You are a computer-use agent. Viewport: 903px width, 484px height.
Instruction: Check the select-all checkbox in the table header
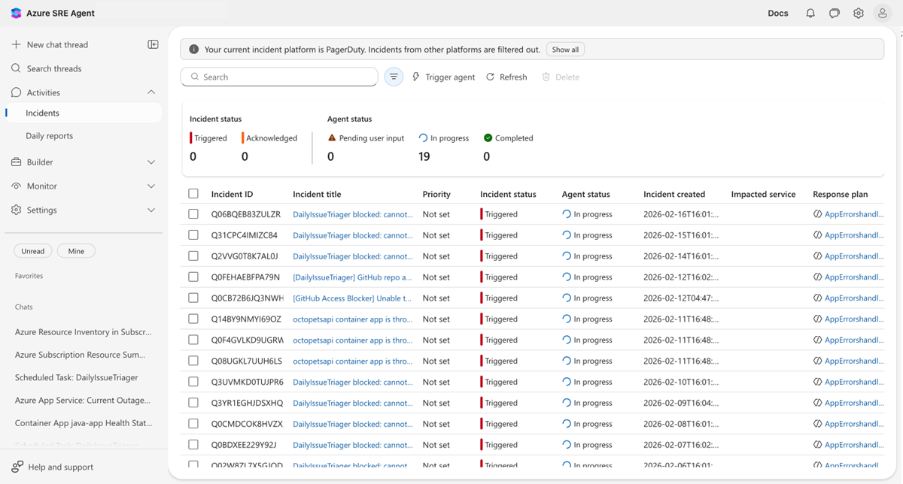(193, 193)
